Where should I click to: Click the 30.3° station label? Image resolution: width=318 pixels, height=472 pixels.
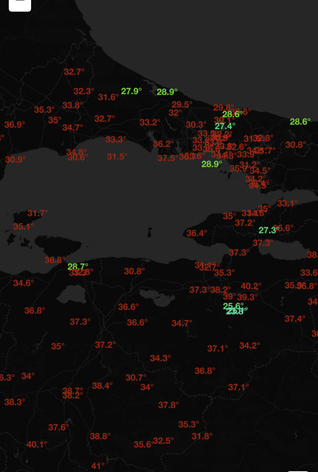click(x=196, y=125)
